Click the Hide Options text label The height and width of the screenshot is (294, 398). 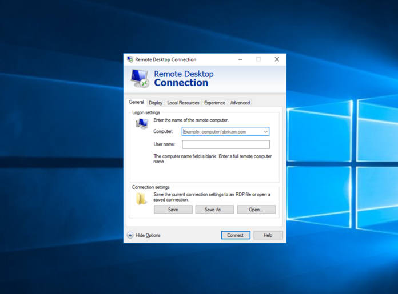tap(148, 235)
